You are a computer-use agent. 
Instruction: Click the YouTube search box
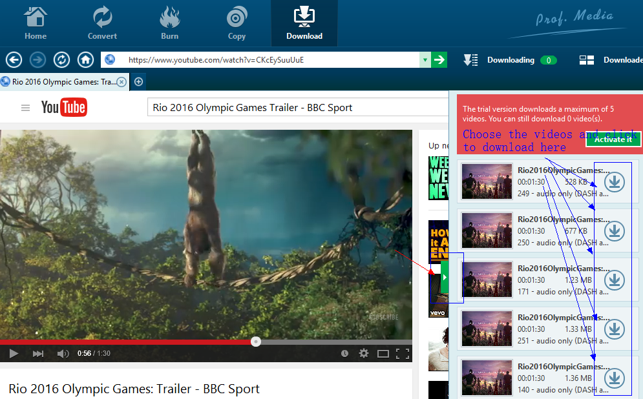tap(298, 107)
